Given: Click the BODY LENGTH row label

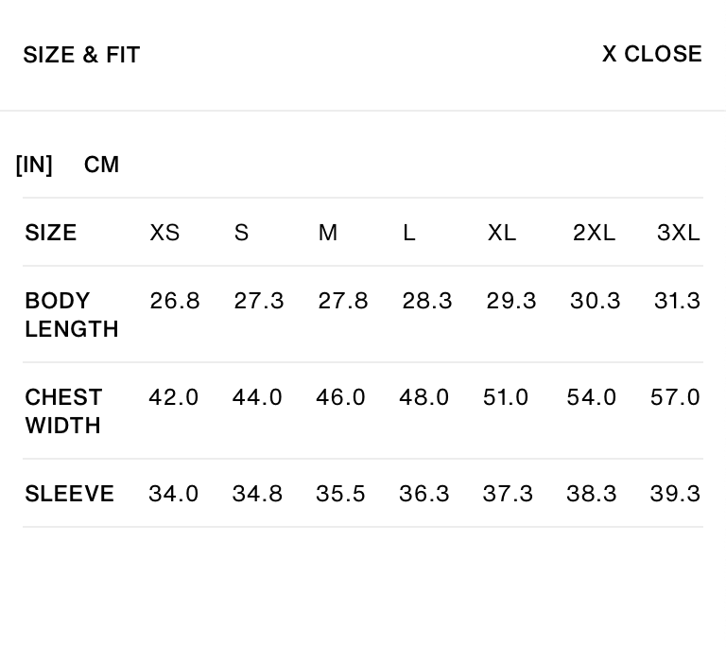Looking at the screenshot, I should [72, 315].
